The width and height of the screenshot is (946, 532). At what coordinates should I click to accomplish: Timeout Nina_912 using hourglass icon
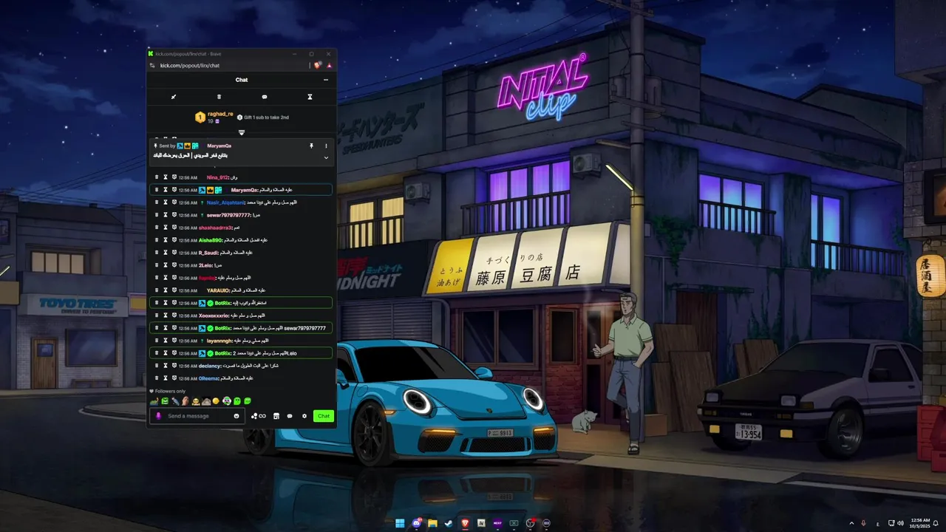(x=166, y=177)
